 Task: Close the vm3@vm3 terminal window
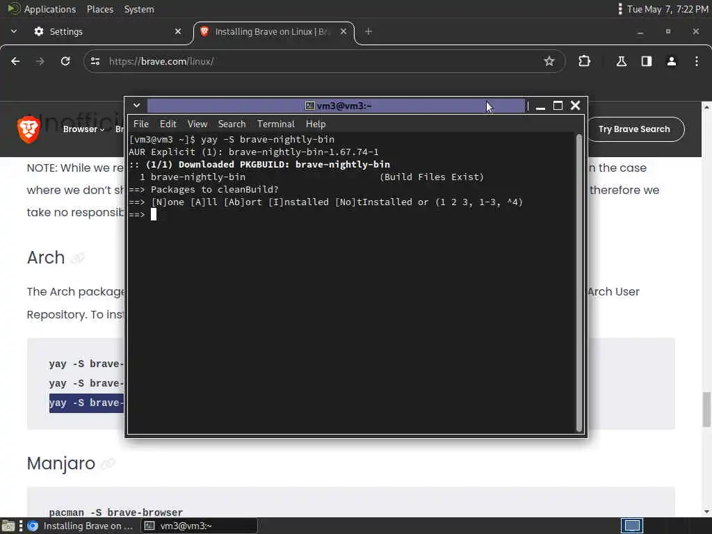[x=575, y=106]
